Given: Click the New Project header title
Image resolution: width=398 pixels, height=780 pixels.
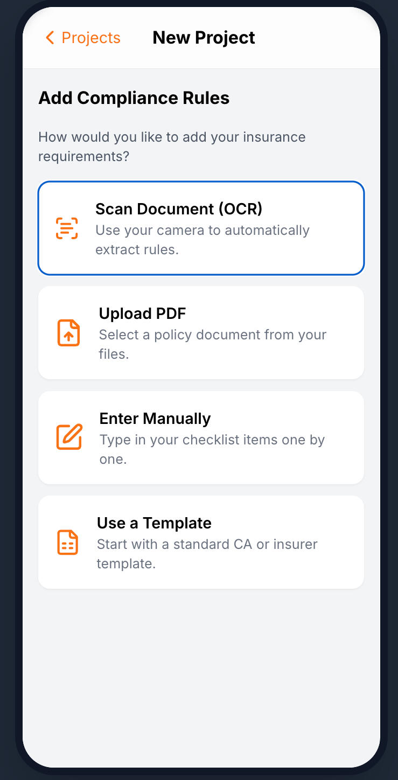Looking at the screenshot, I should click(x=204, y=38).
